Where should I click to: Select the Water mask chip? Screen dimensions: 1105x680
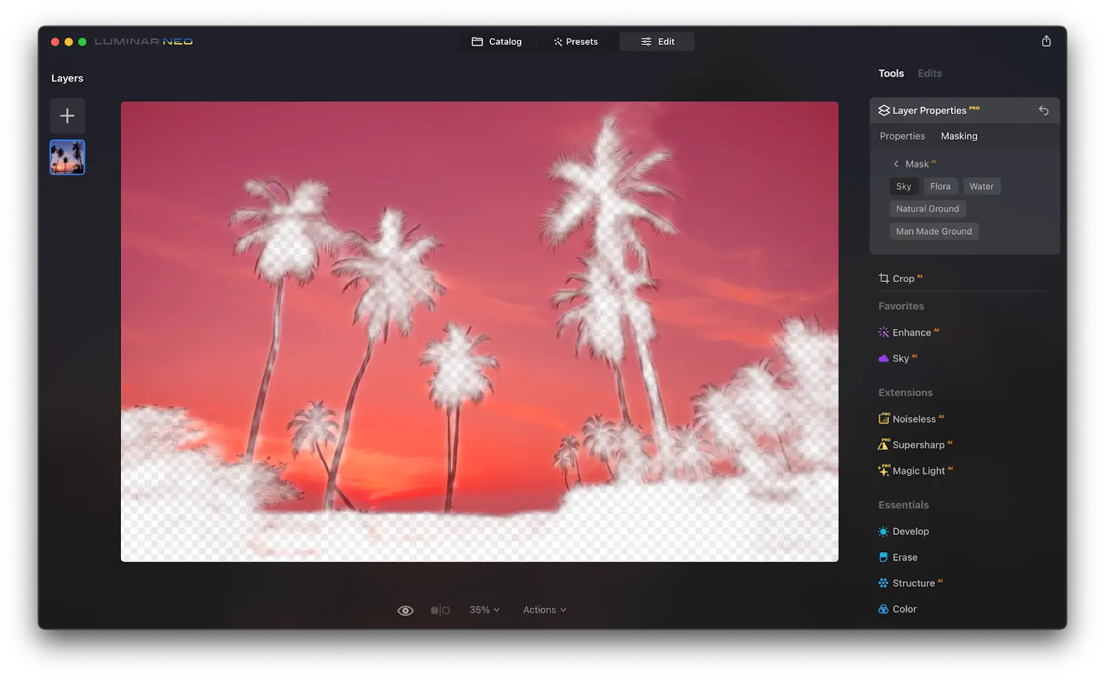[981, 187]
